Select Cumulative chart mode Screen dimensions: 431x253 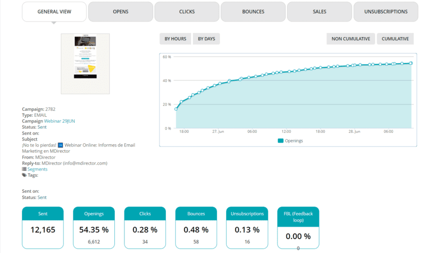[395, 39]
